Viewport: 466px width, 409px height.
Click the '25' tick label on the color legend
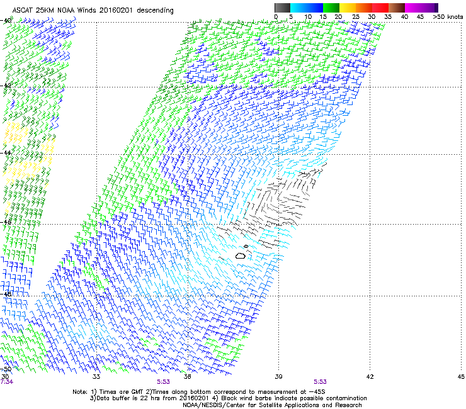355,17
